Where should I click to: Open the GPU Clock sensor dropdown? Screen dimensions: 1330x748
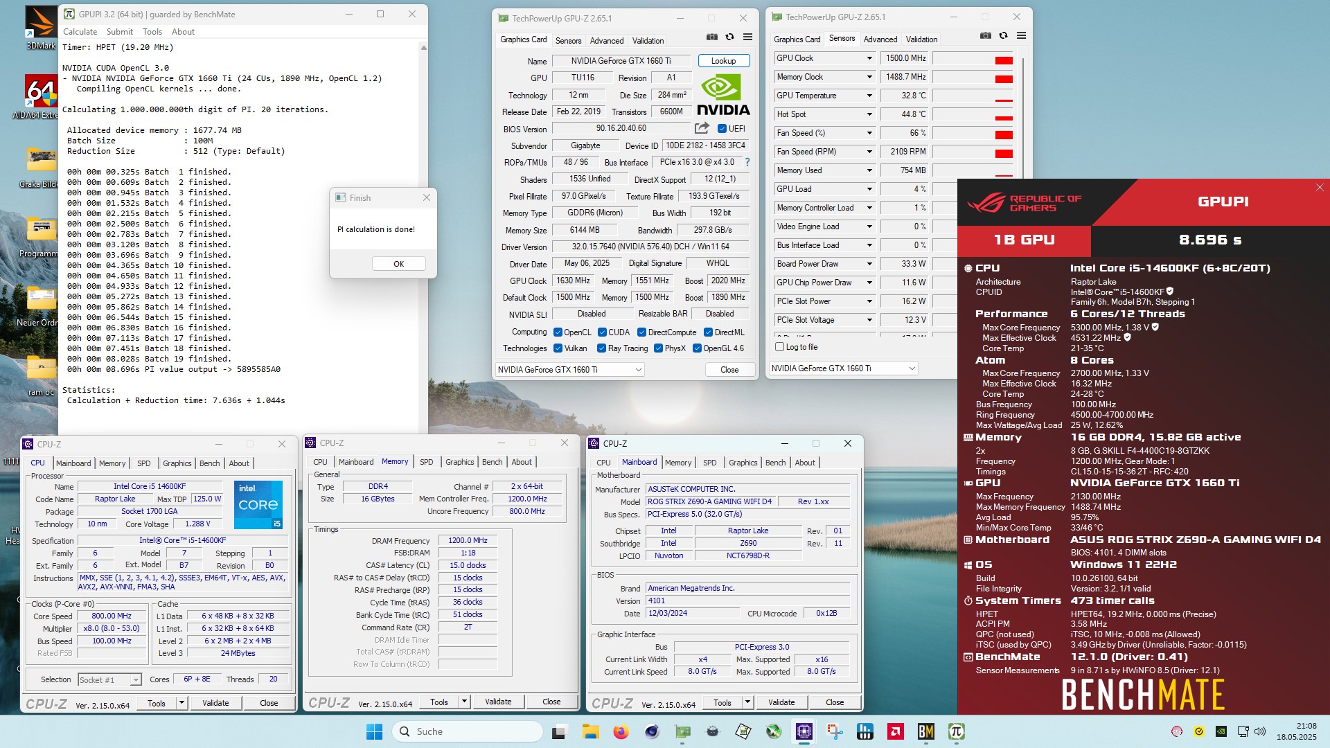[x=869, y=58]
